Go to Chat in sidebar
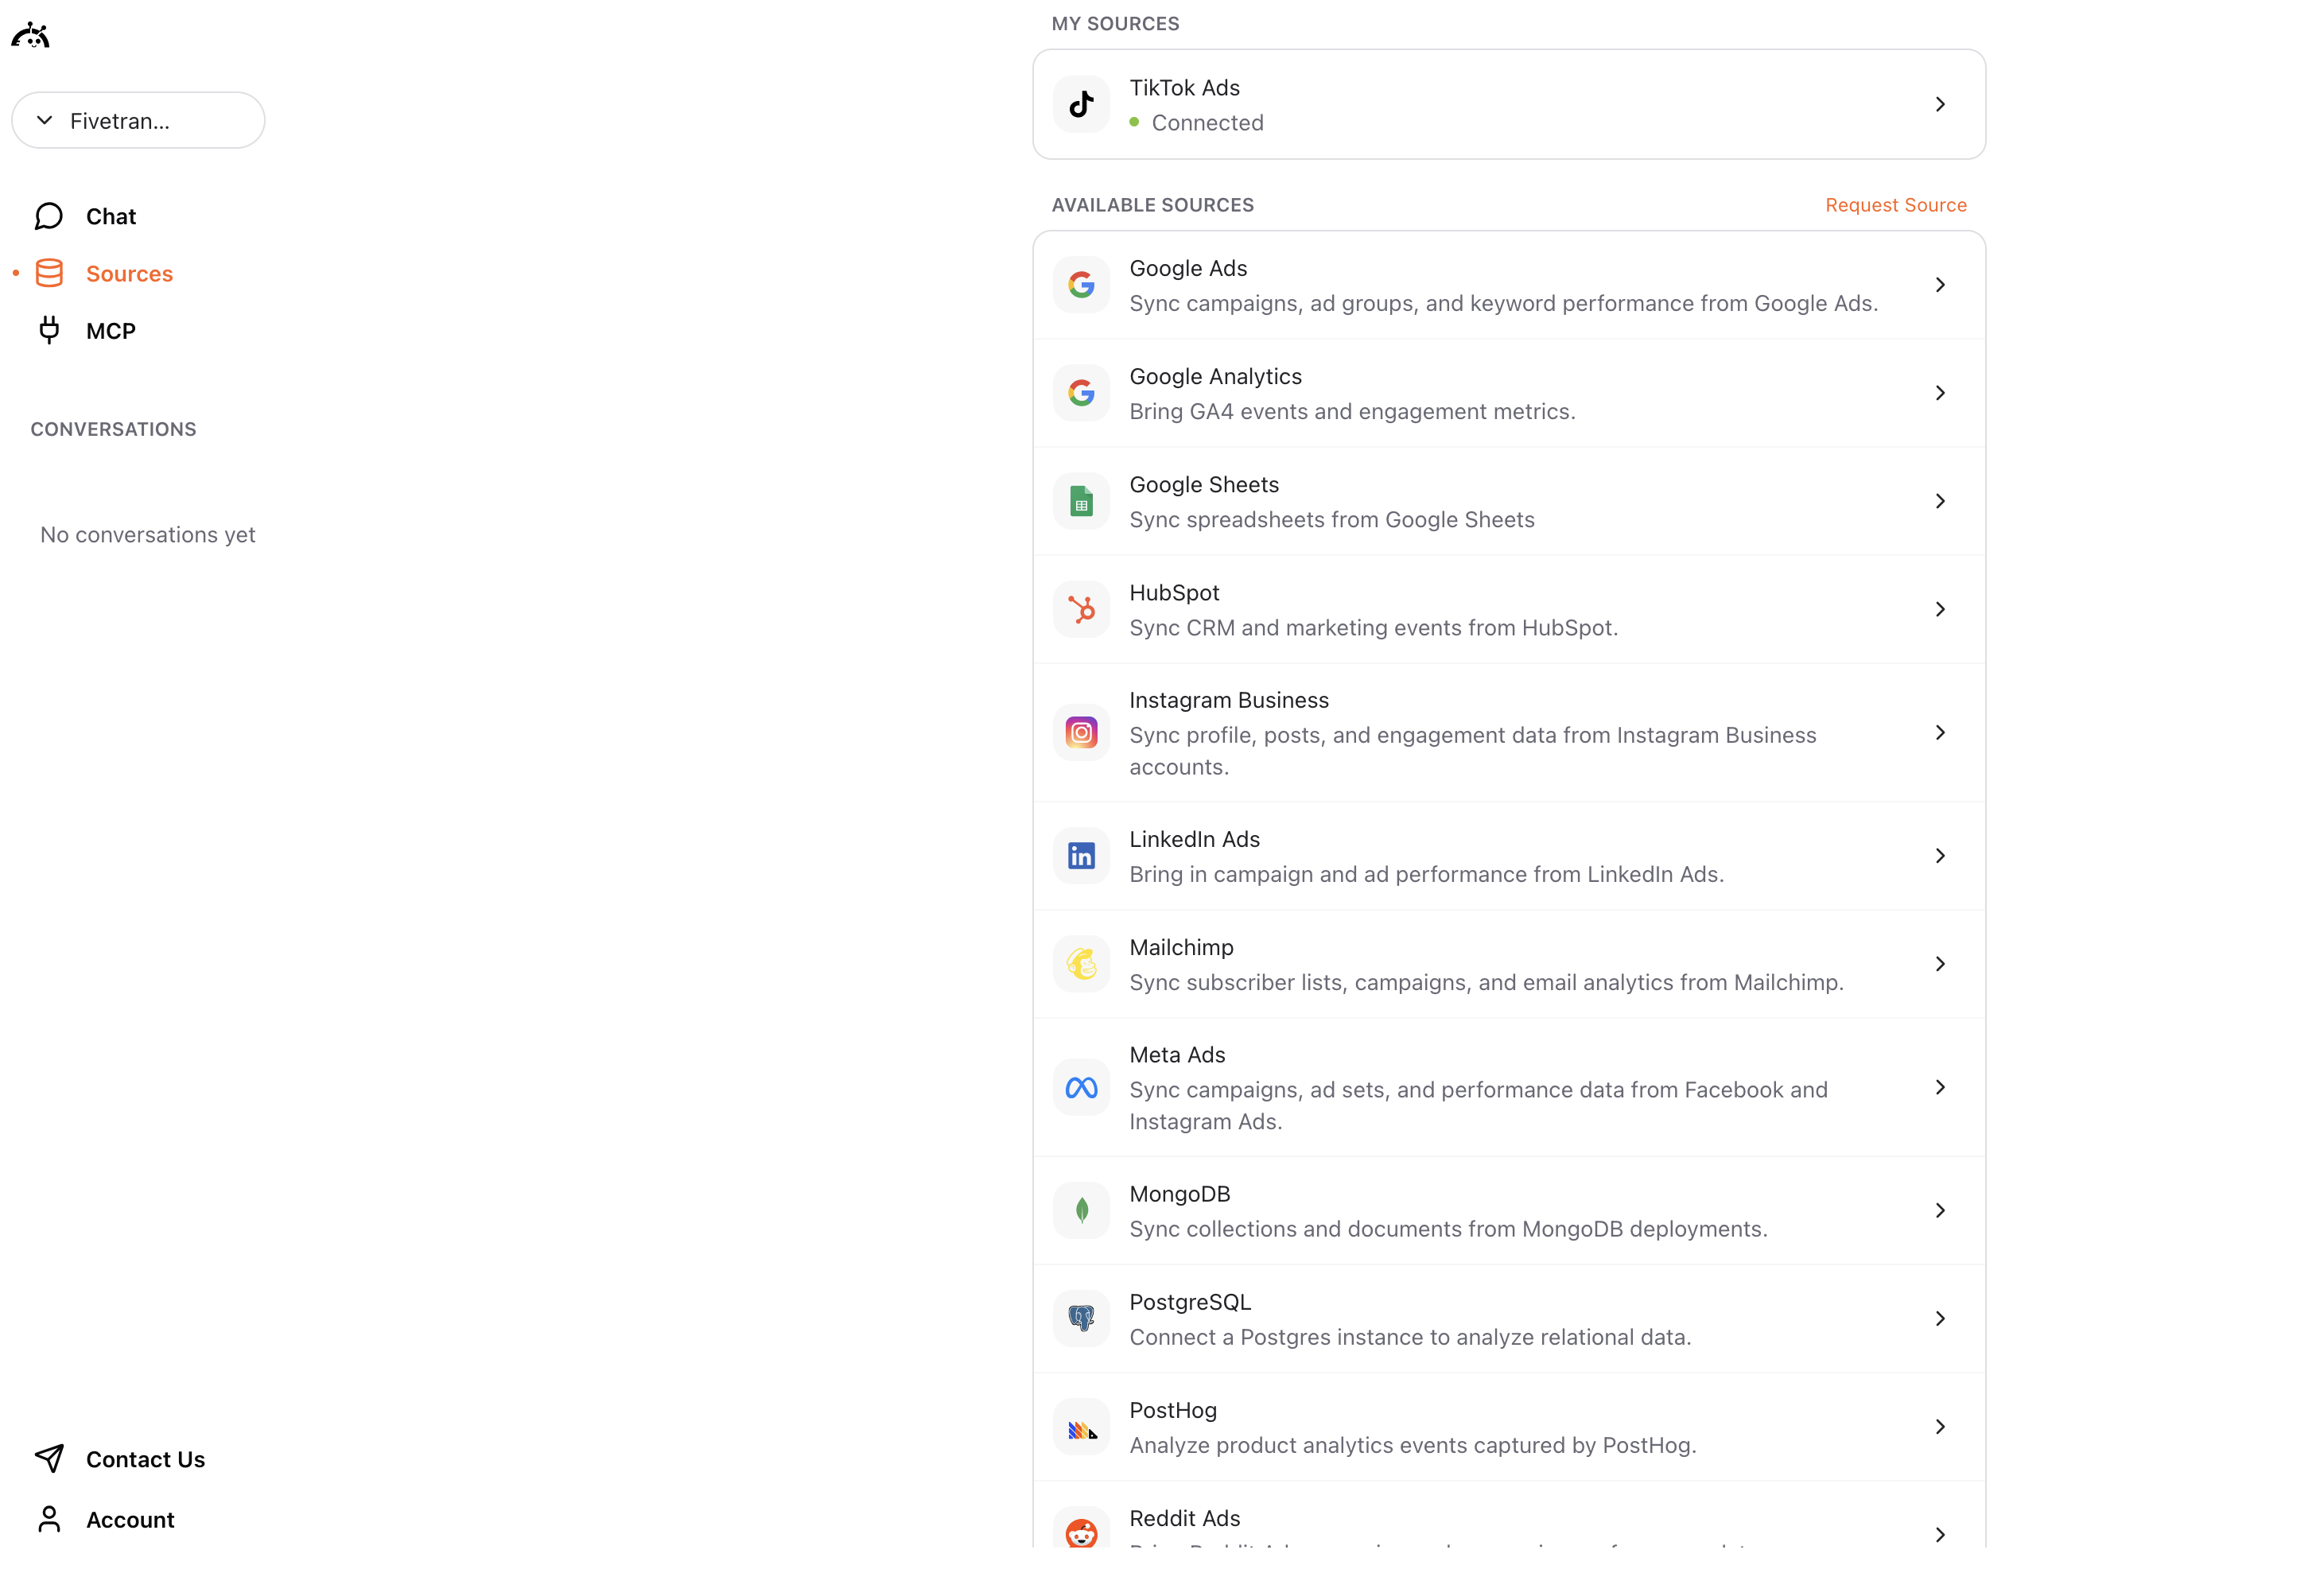The height and width of the screenshot is (1573, 2324). (x=110, y=217)
